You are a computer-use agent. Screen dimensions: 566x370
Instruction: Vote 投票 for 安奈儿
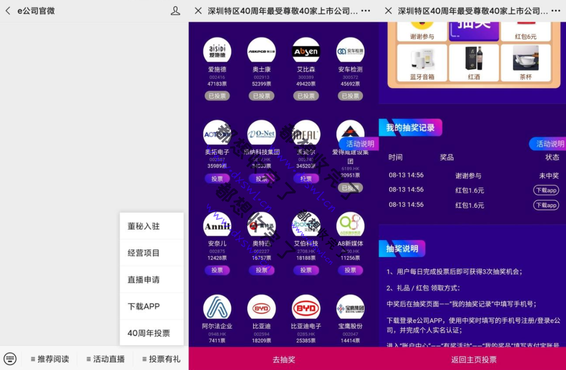(217, 270)
